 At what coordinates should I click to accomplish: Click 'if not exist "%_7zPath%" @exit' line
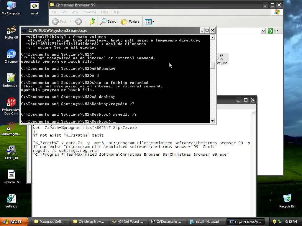point(68,135)
